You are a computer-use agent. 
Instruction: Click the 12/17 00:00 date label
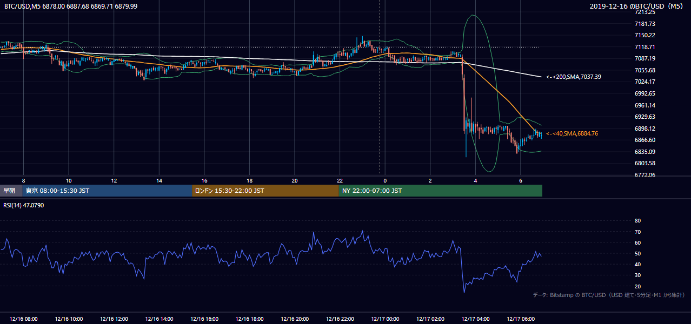click(x=385, y=319)
